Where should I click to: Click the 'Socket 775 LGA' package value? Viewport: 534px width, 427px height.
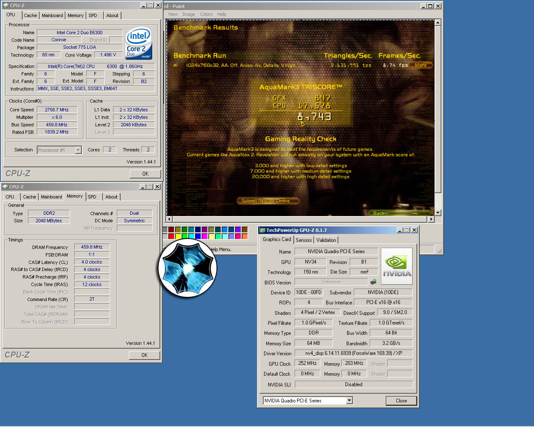click(x=80, y=48)
